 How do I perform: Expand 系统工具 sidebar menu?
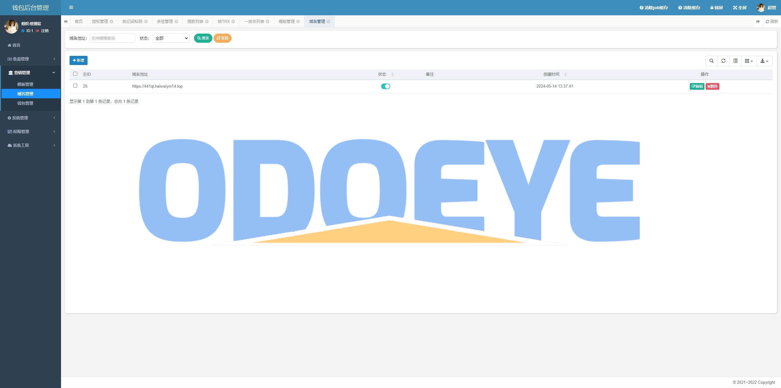coord(31,145)
